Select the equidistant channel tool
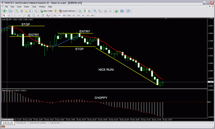 pos(29,15)
